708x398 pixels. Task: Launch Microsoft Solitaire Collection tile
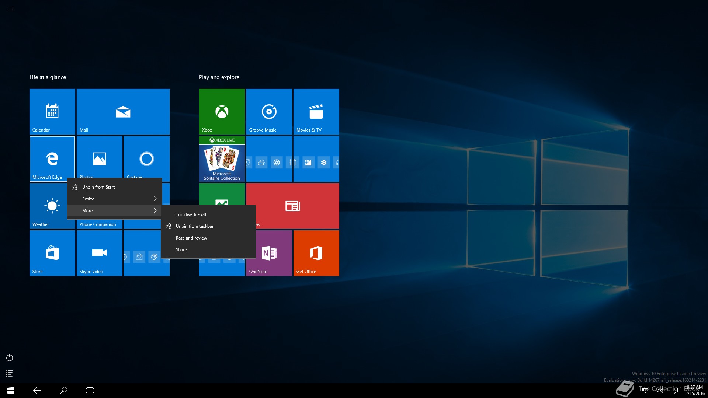222,159
